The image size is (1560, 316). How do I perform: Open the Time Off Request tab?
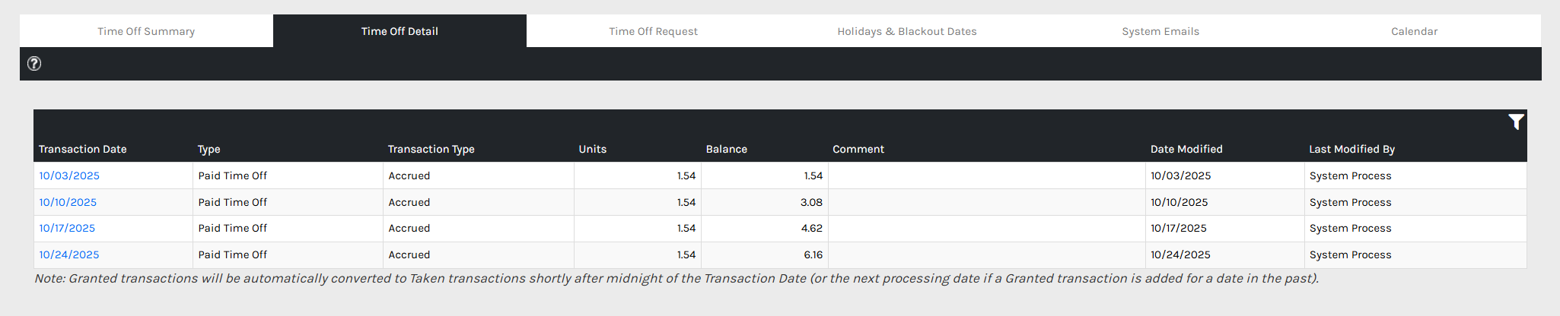(x=653, y=31)
